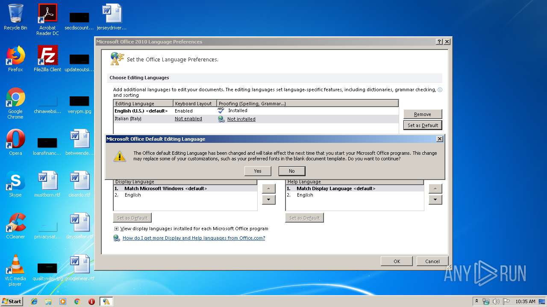Move display language up with arrow button
Screen dimensions: 547x307
pyautogui.click(x=268, y=188)
